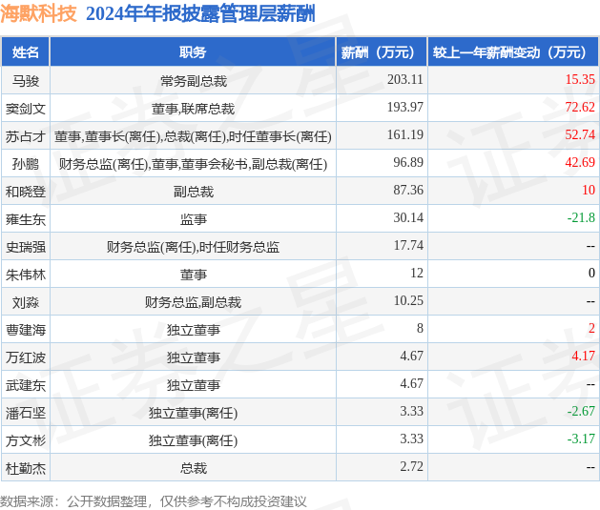
Task: Click the 海默科技 title text
Action: (38, 14)
